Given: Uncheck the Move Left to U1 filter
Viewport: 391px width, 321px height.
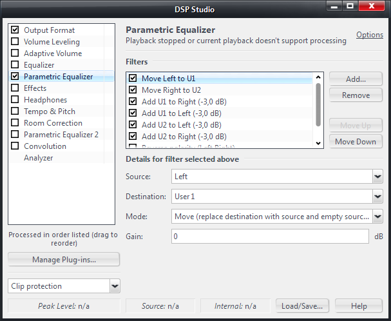Looking at the screenshot, I should [133, 78].
